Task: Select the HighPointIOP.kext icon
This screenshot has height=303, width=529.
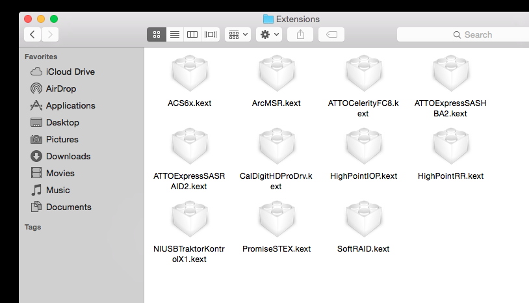Action: coord(364,146)
